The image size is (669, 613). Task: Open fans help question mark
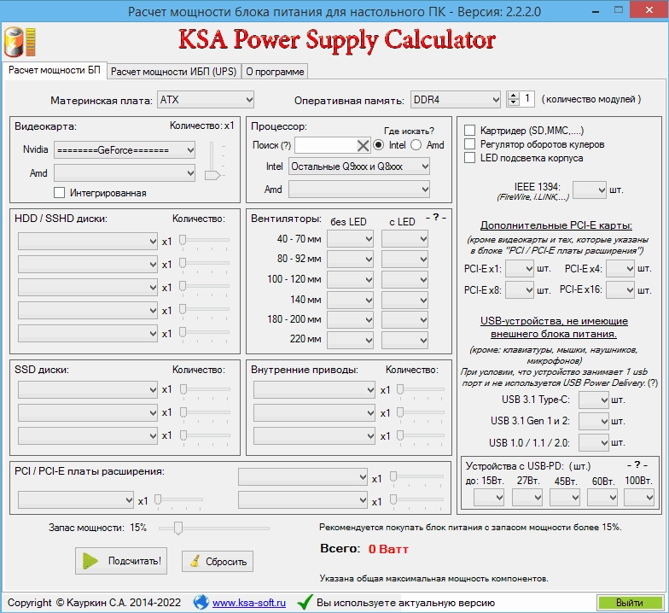(435, 217)
